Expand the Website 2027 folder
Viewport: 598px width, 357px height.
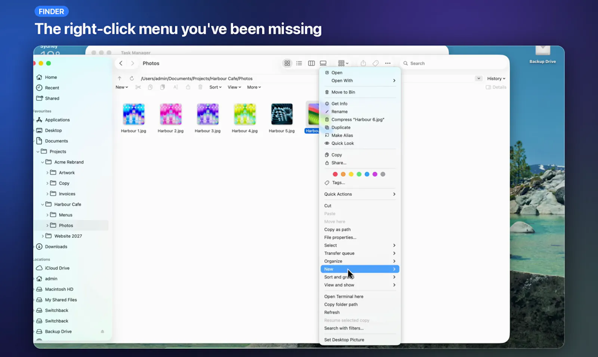click(43, 236)
